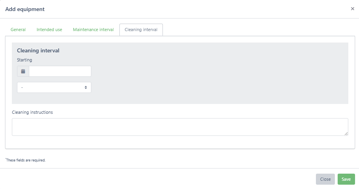Select the Cleaning interval tab
The height and width of the screenshot is (189, 359).
[x=141, y=30]
